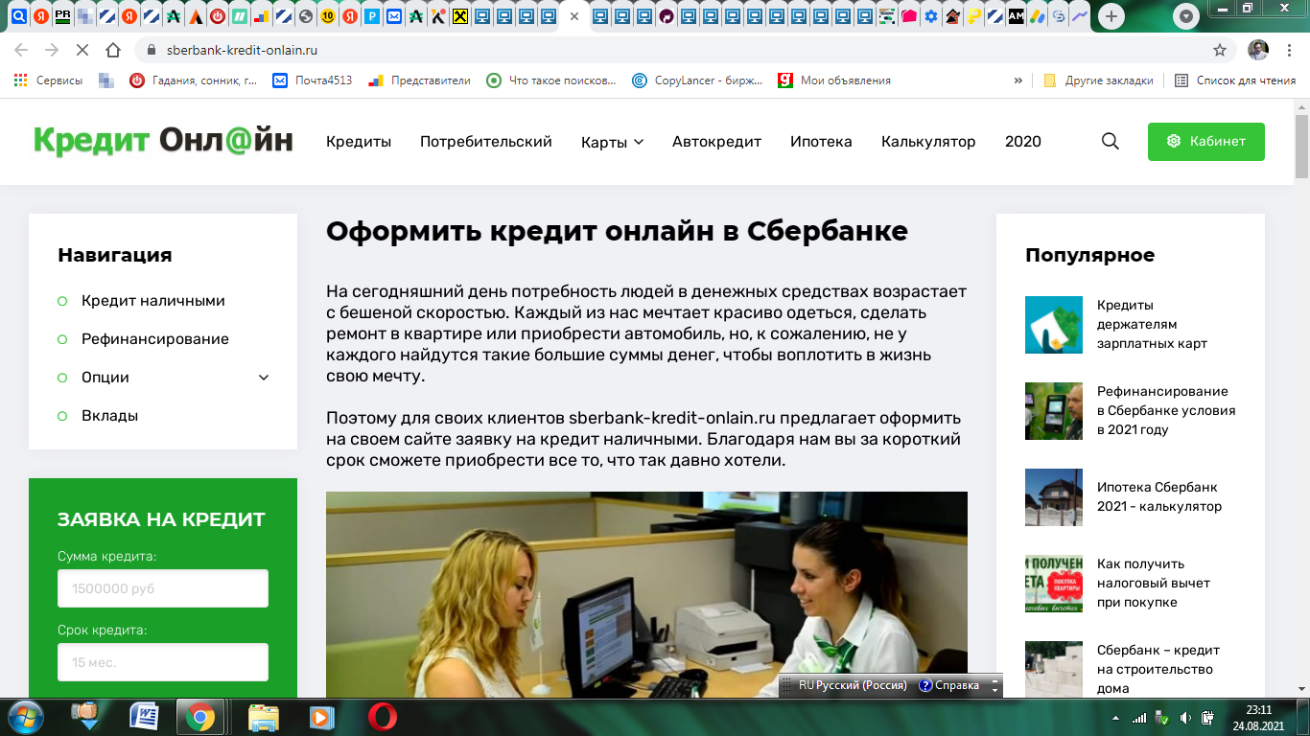
Task: Open Рефинансирование в Сбербанке 2021 article
Action: point(1166,410)
